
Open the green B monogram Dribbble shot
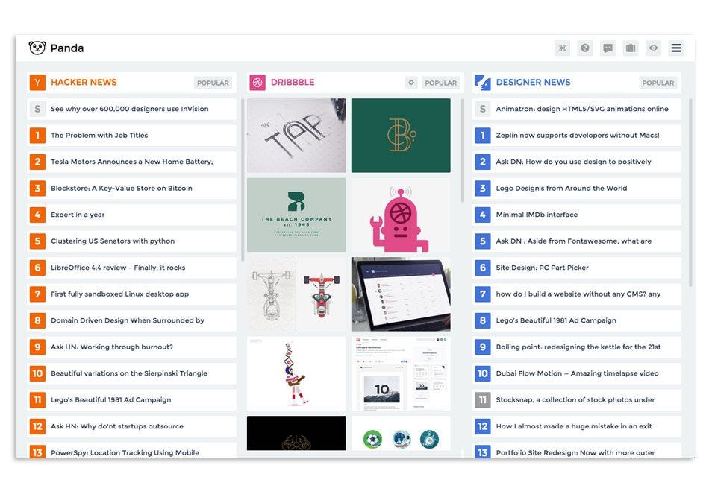coord(401,136)
